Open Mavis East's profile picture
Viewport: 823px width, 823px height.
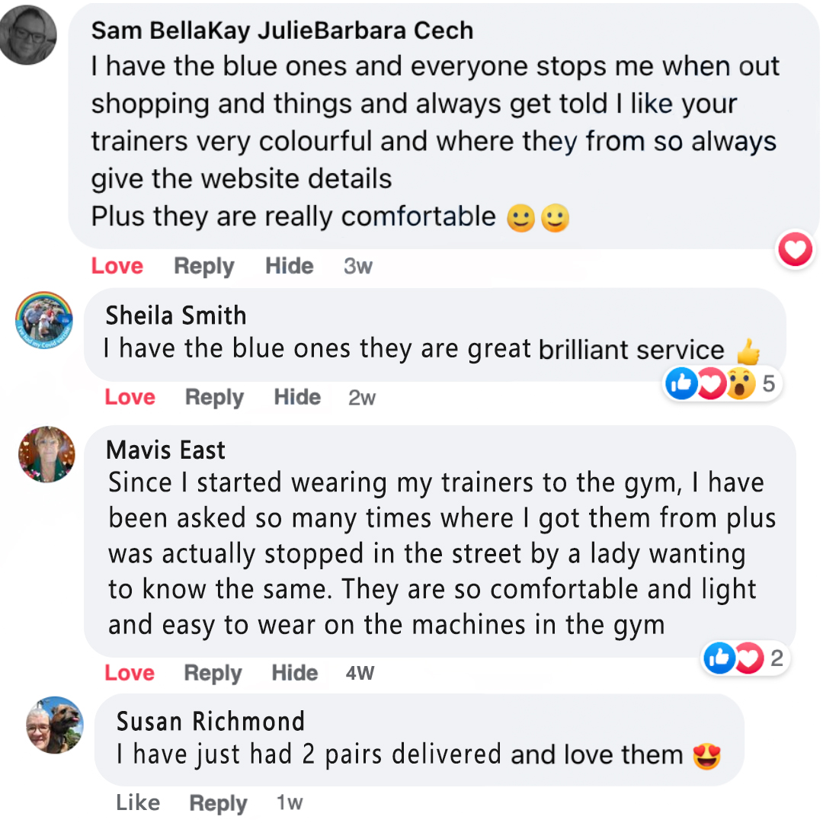point(46,454)
